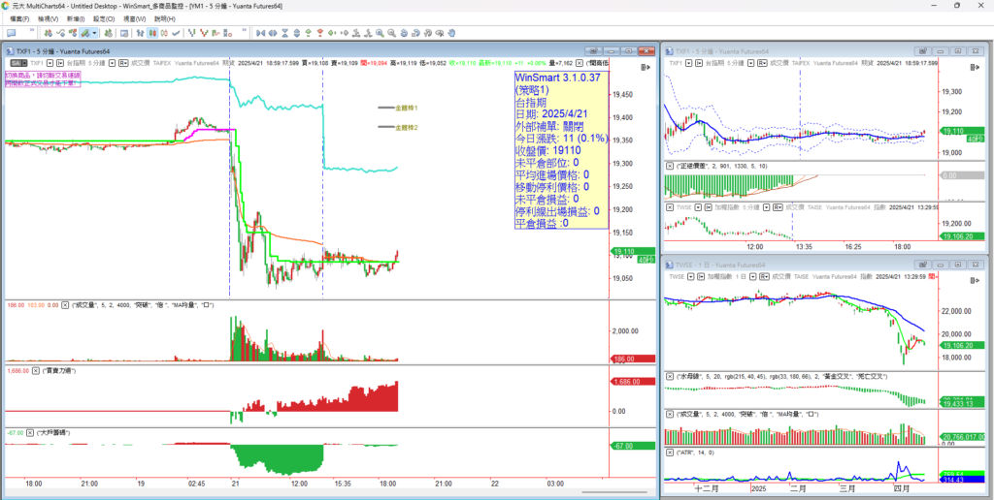Toggle the X box beside 水母線 study
994x500 pixels.
670,377
